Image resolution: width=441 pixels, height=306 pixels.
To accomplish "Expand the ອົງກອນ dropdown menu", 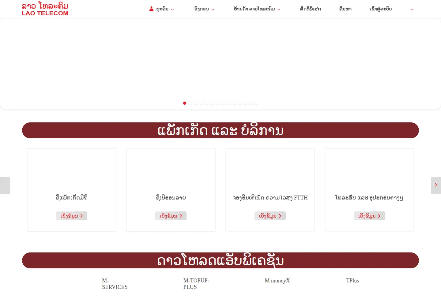I will click(204, 9).
